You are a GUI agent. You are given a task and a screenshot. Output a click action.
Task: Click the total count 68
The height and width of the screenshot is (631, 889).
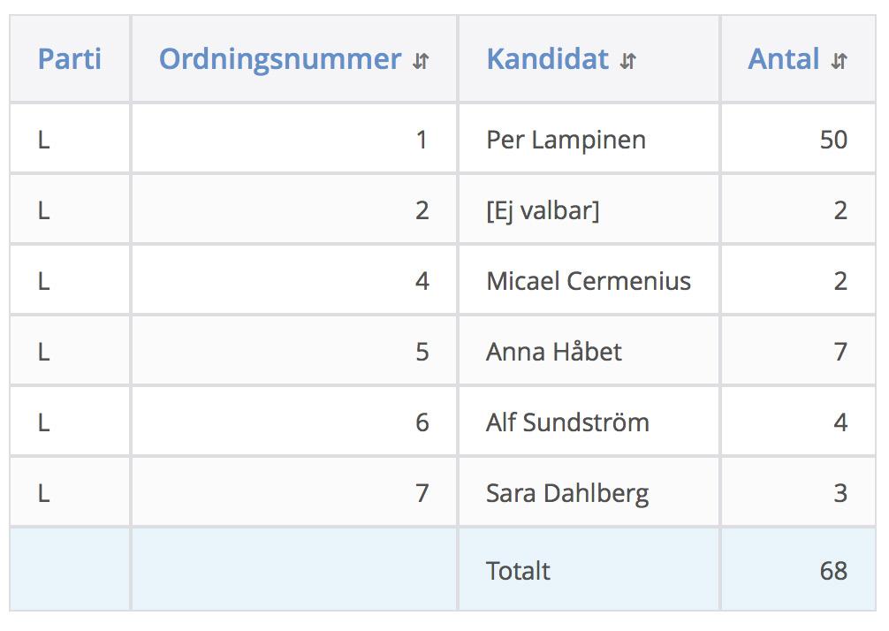[833, 570]
